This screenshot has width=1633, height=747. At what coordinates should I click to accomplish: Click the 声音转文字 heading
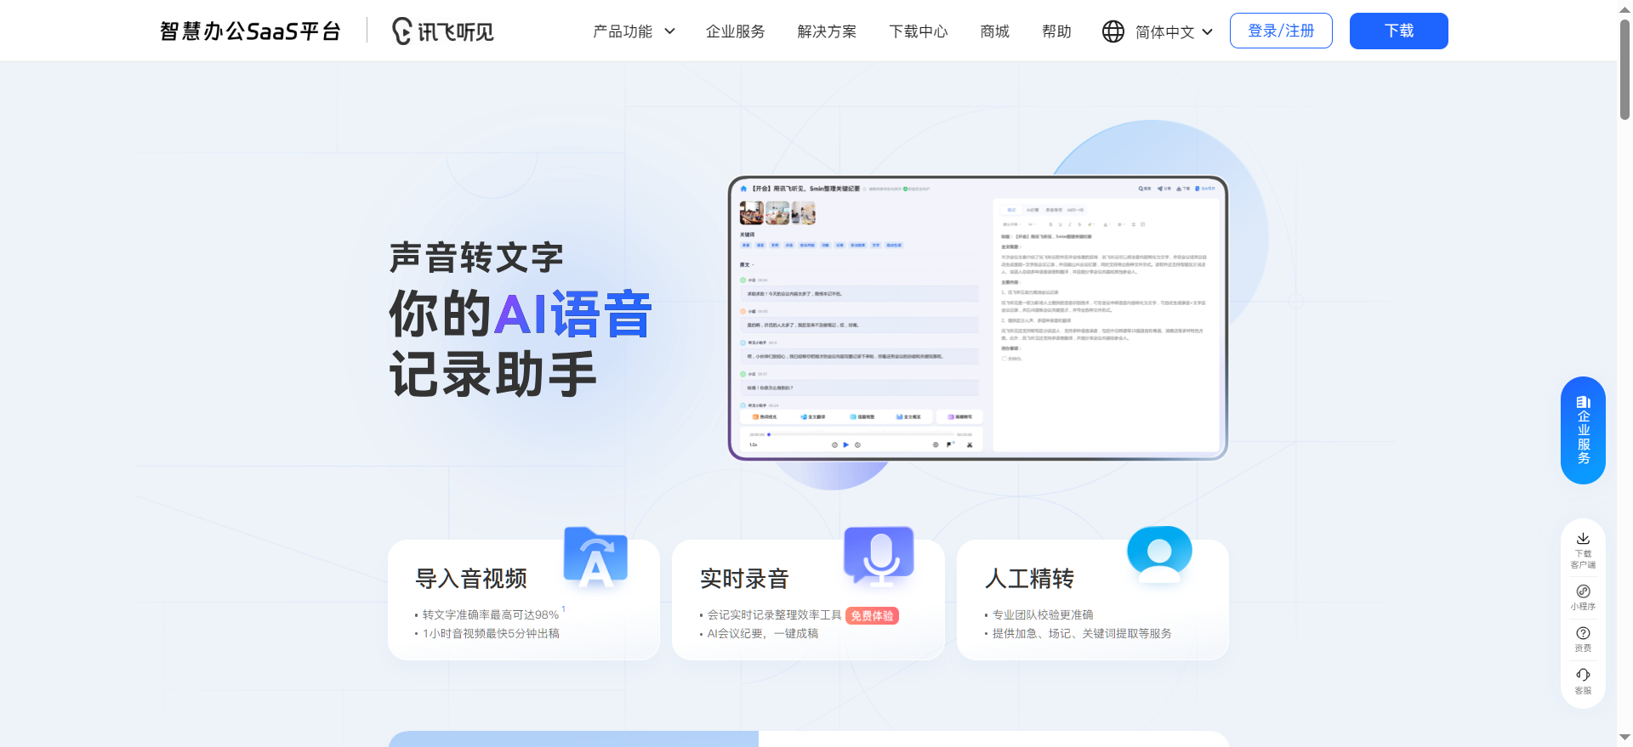(x=476, y=257)
